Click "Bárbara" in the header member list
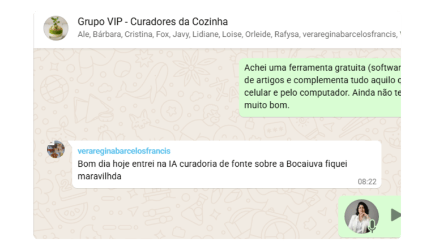435x250 pixels. click(x=107, y=35)
